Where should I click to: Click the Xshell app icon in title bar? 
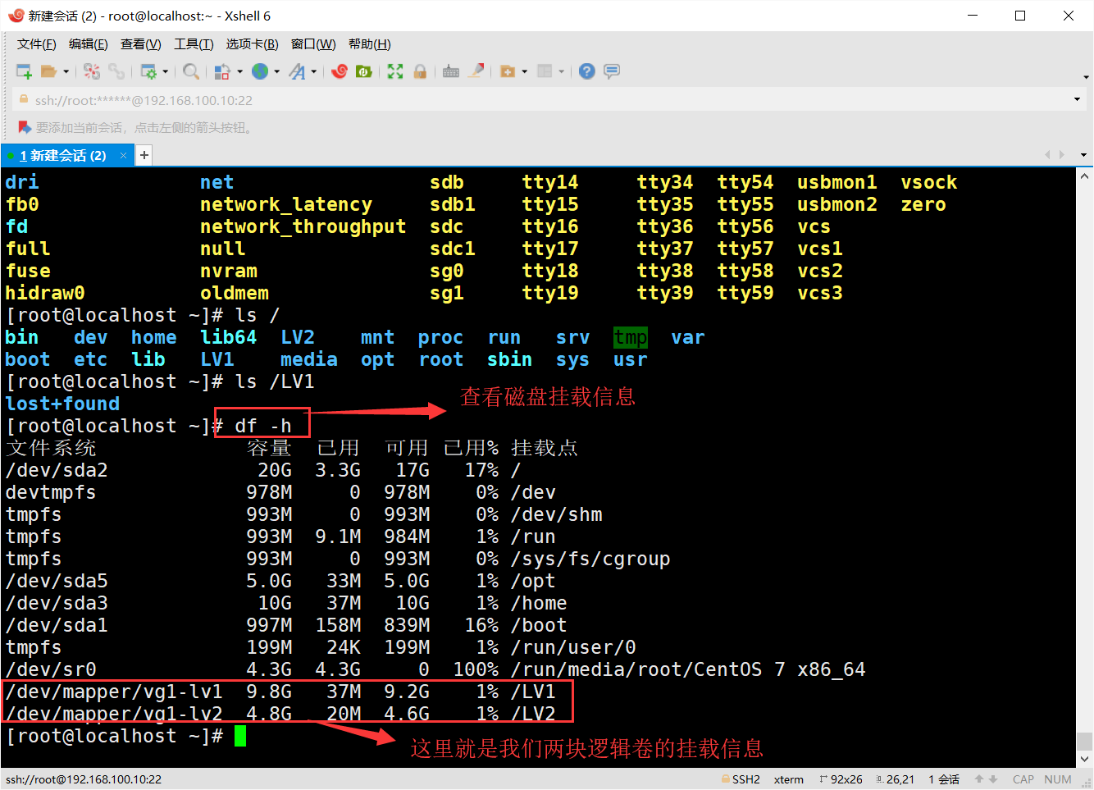16,16
